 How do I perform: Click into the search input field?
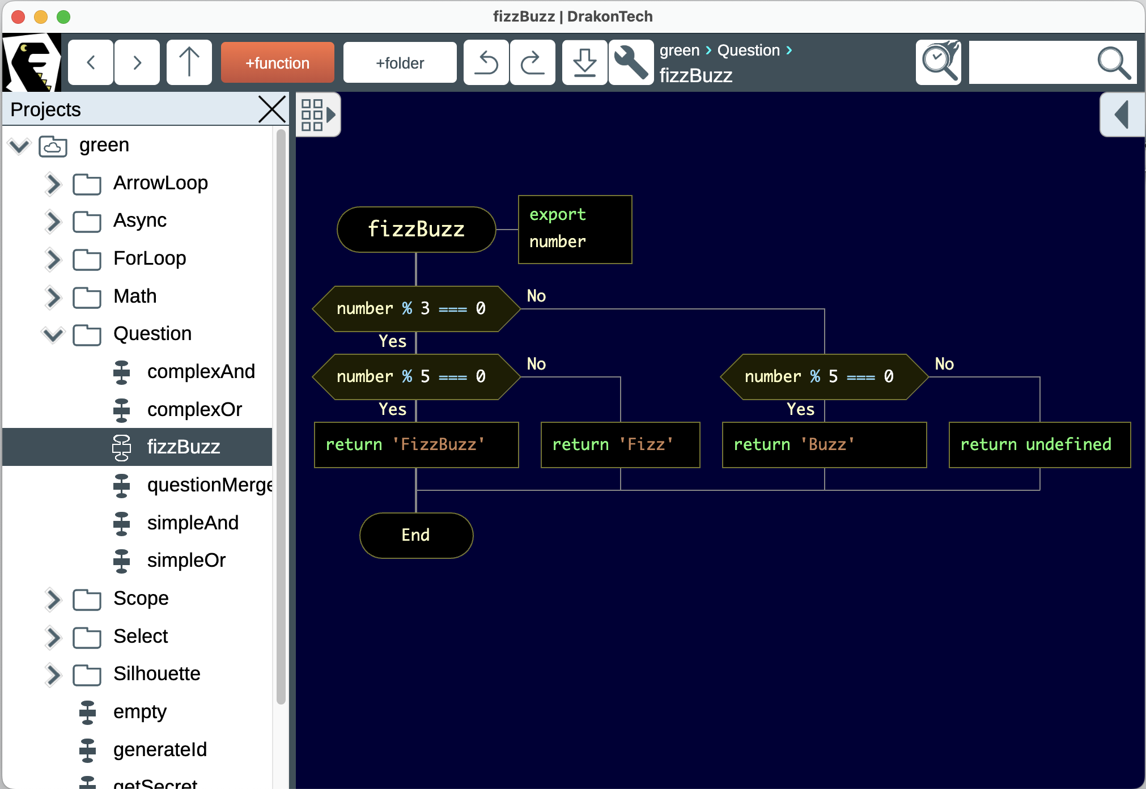pyautogui.click(x=1029, y=62)
